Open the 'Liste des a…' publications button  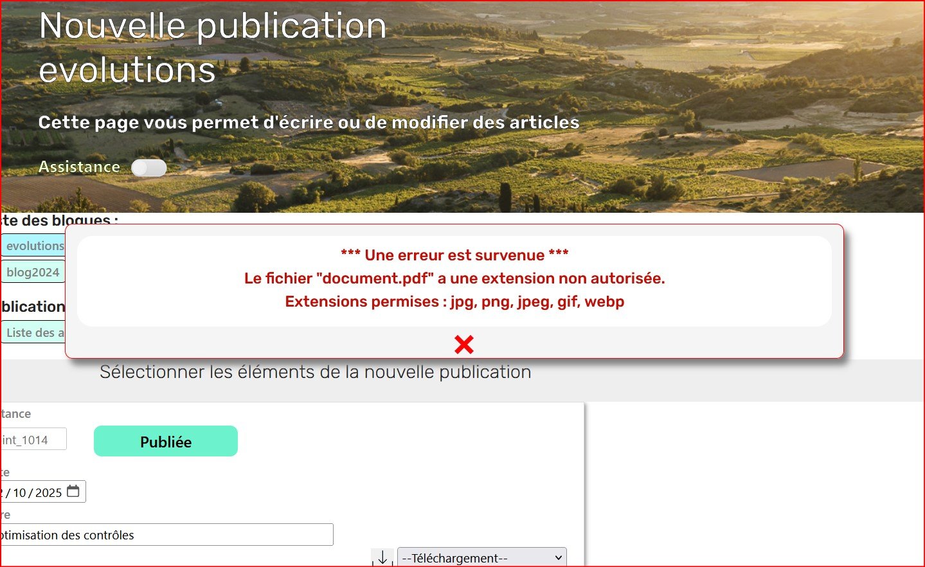(x=33, y=332)
